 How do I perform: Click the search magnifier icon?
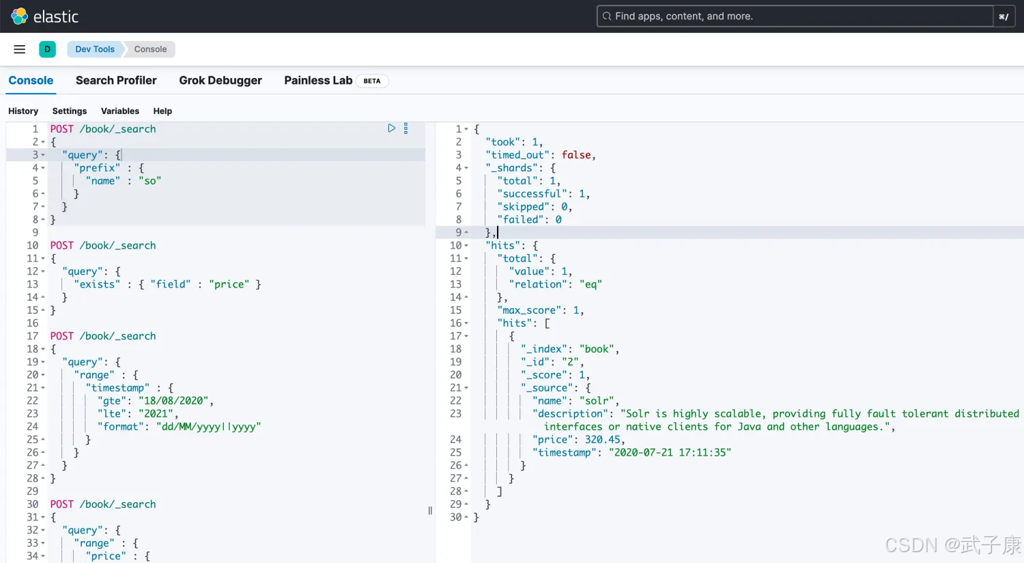(606, 16)
